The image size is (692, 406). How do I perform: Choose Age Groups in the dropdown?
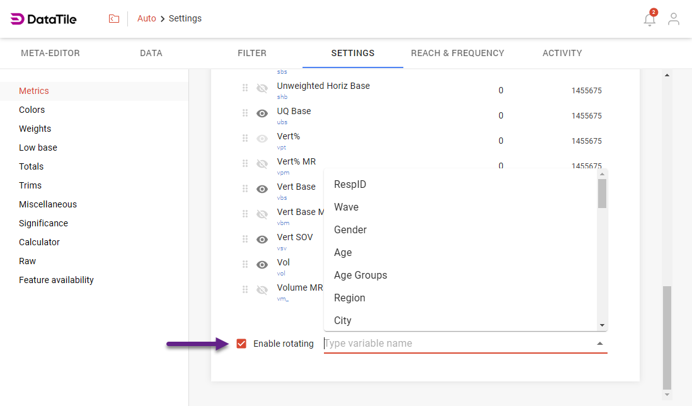pyautogui.click(x=360, y=275)
